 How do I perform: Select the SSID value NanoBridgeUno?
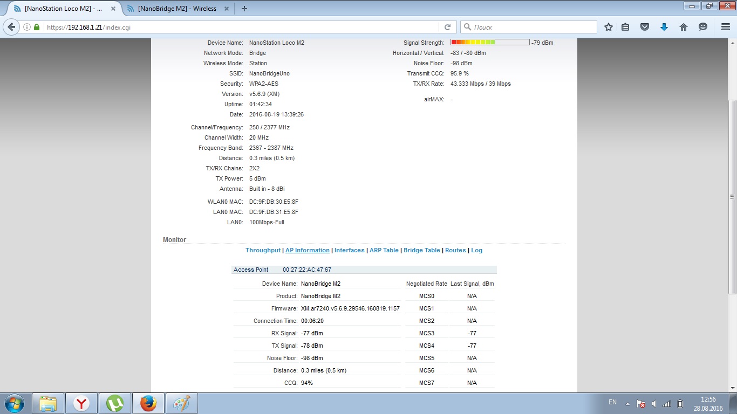coord(269,73)
